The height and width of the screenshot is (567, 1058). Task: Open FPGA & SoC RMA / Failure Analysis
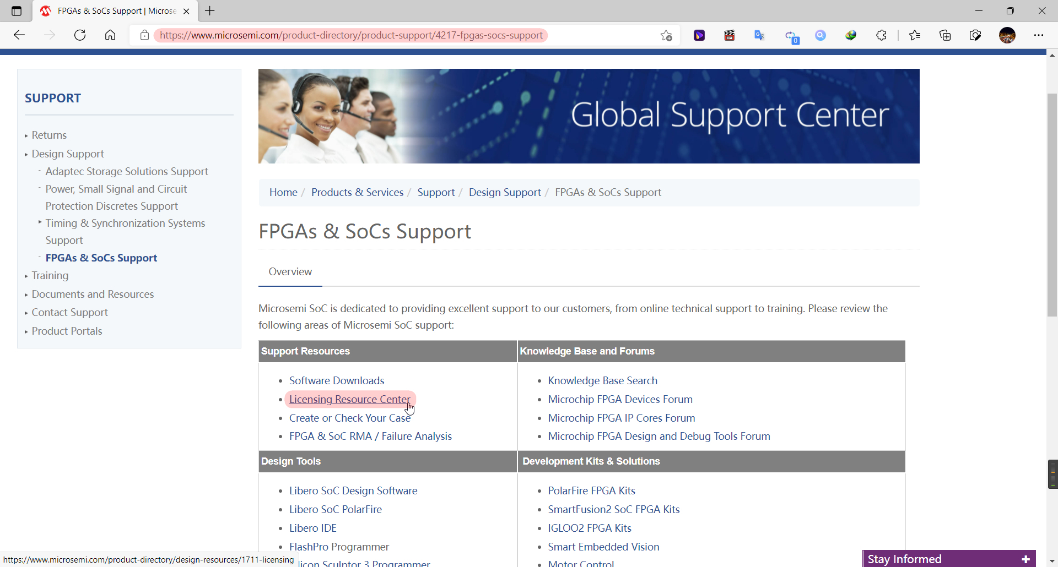pyautogui.click(x=370, y=436)
